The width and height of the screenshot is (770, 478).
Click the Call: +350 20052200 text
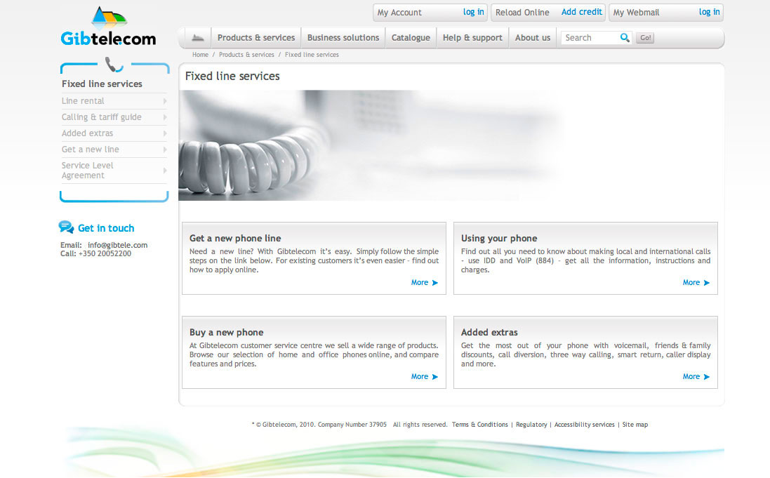pos(95,254)
